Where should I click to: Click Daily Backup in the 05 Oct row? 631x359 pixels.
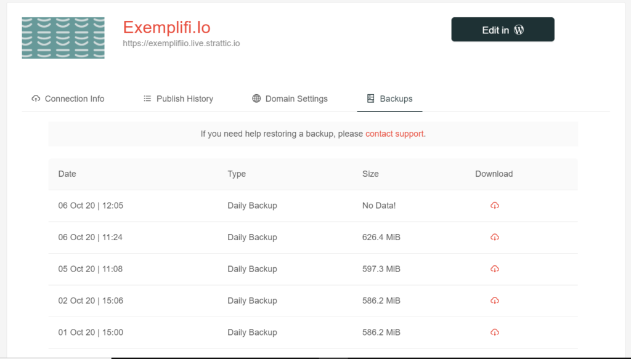tap(252, 269)
